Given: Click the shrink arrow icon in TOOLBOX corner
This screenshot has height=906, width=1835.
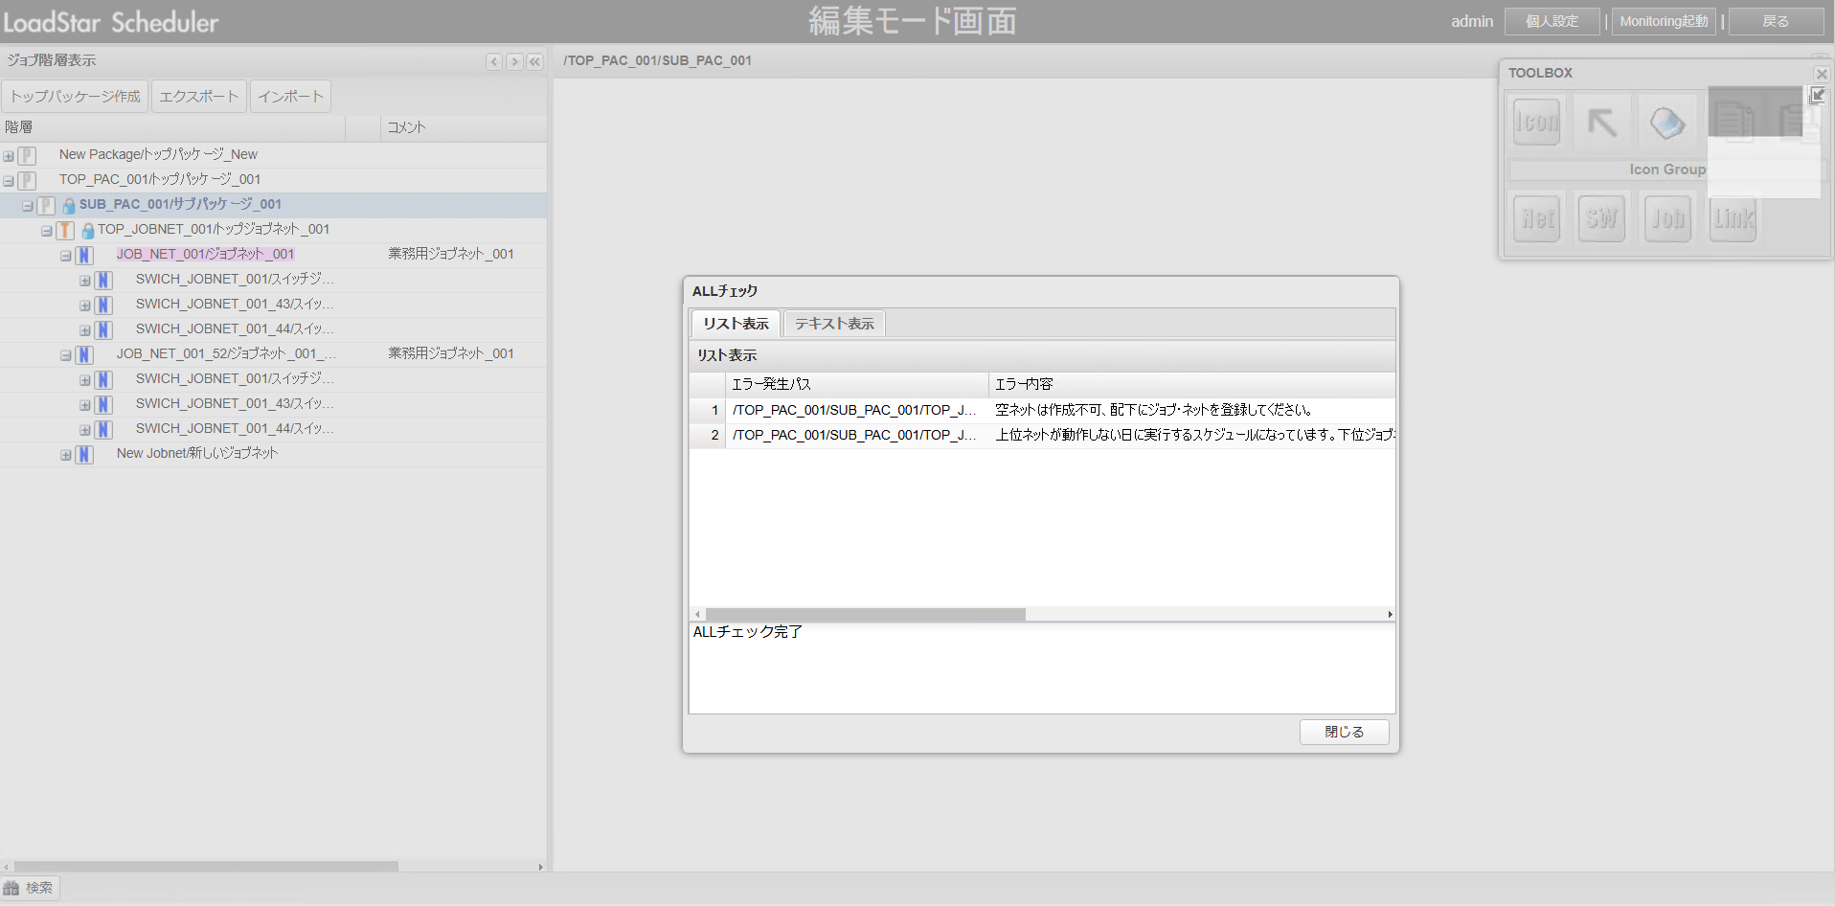Looking at the screenshot, I should pos(1817,96).
